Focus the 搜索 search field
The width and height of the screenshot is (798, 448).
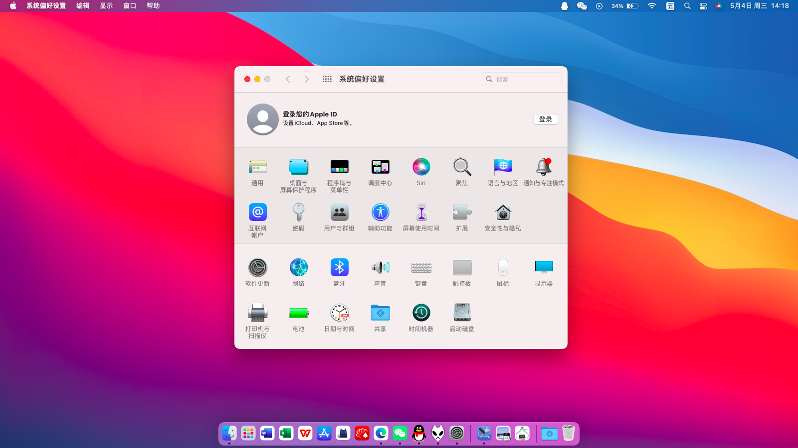(x=521, y=79)
